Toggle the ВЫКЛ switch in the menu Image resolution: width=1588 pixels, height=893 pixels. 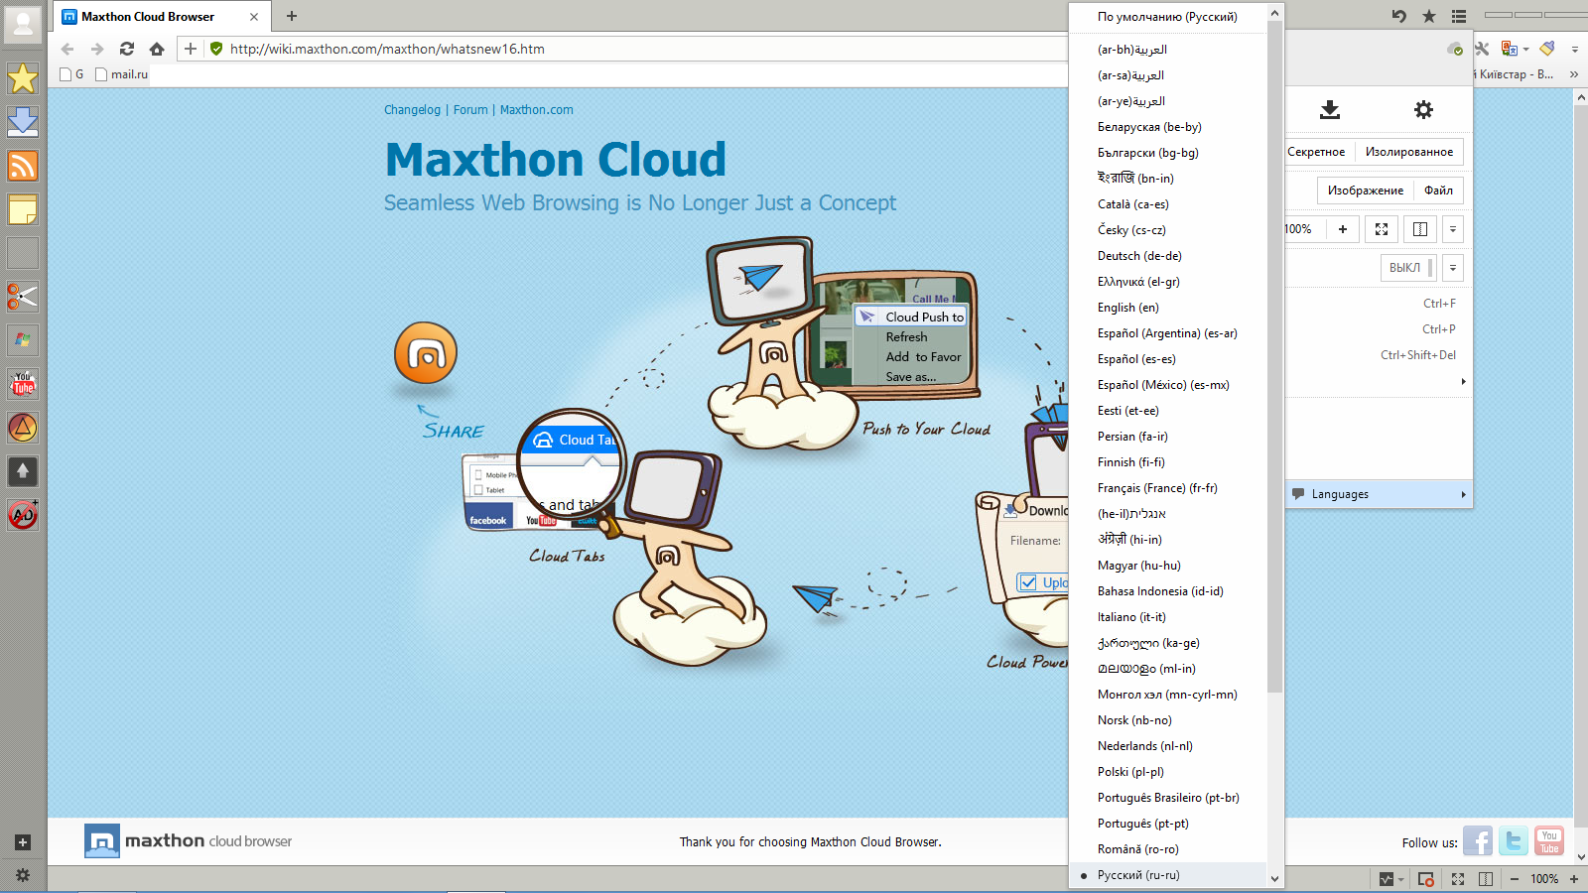coord(1407,268)
